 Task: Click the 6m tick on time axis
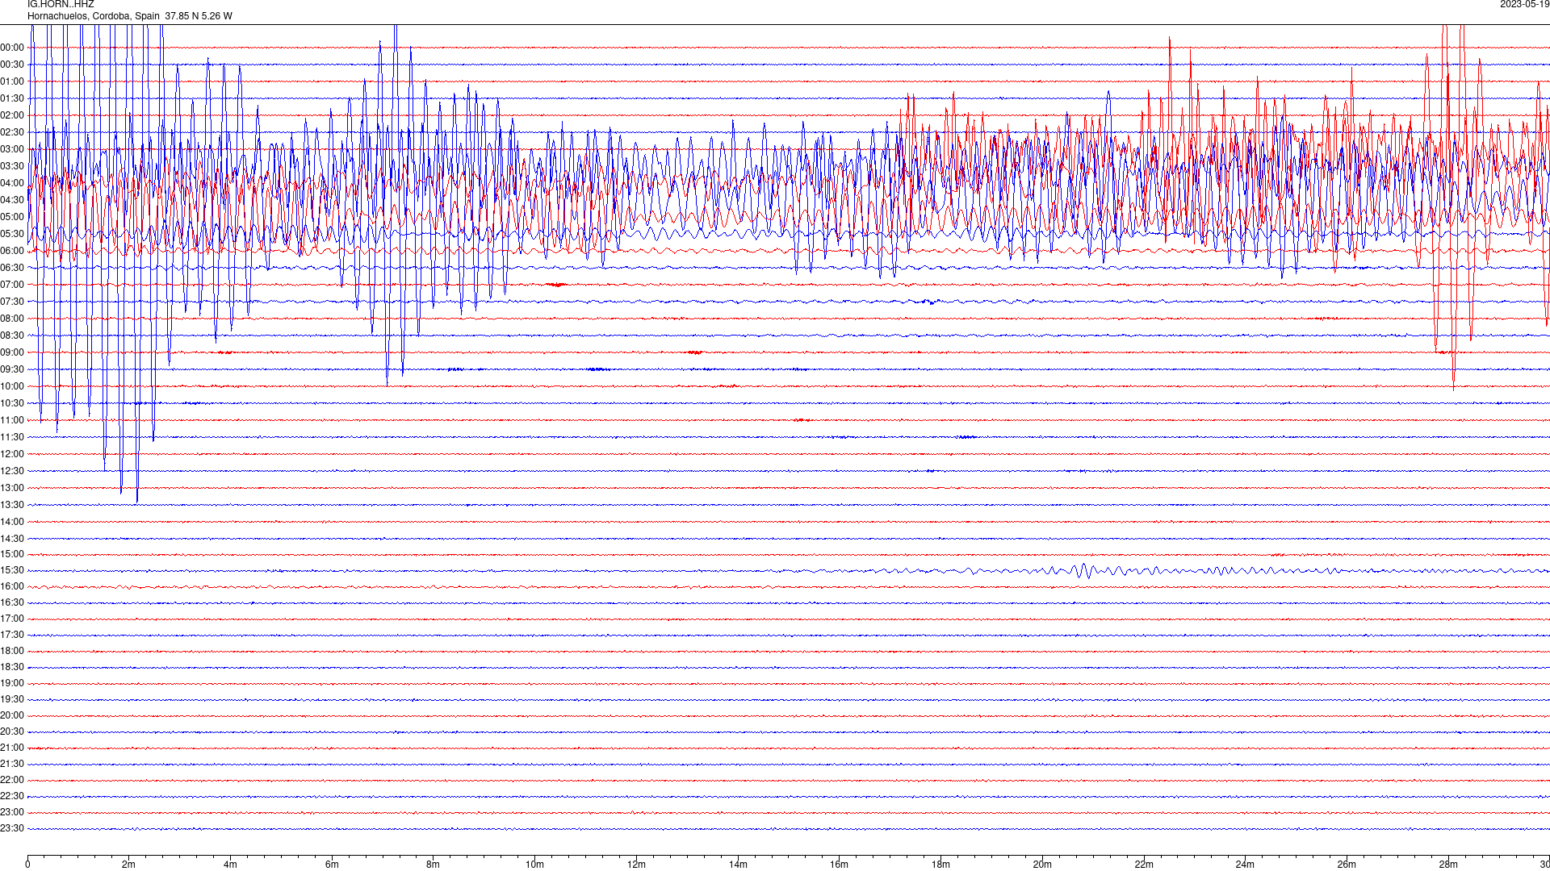332,865
